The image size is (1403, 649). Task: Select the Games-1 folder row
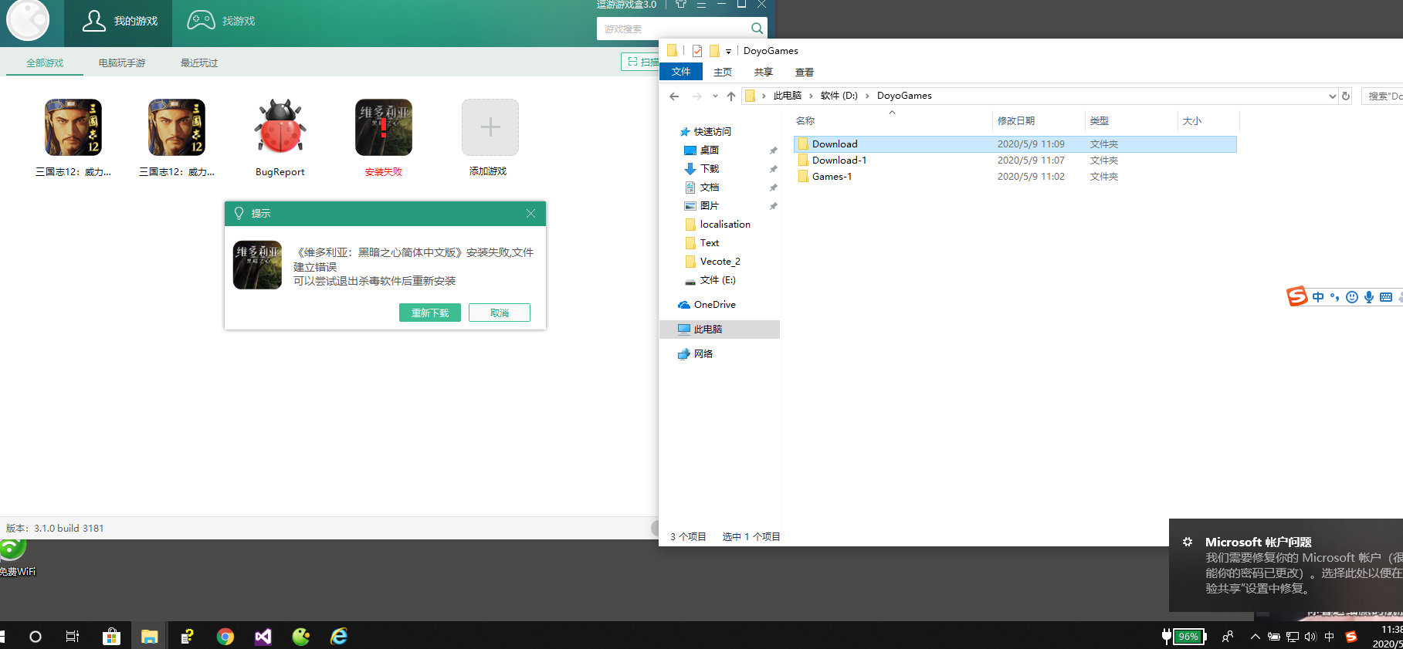[1015, 177]
